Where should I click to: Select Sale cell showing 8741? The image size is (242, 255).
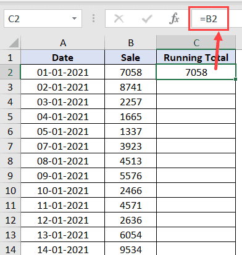pos(130,87)
